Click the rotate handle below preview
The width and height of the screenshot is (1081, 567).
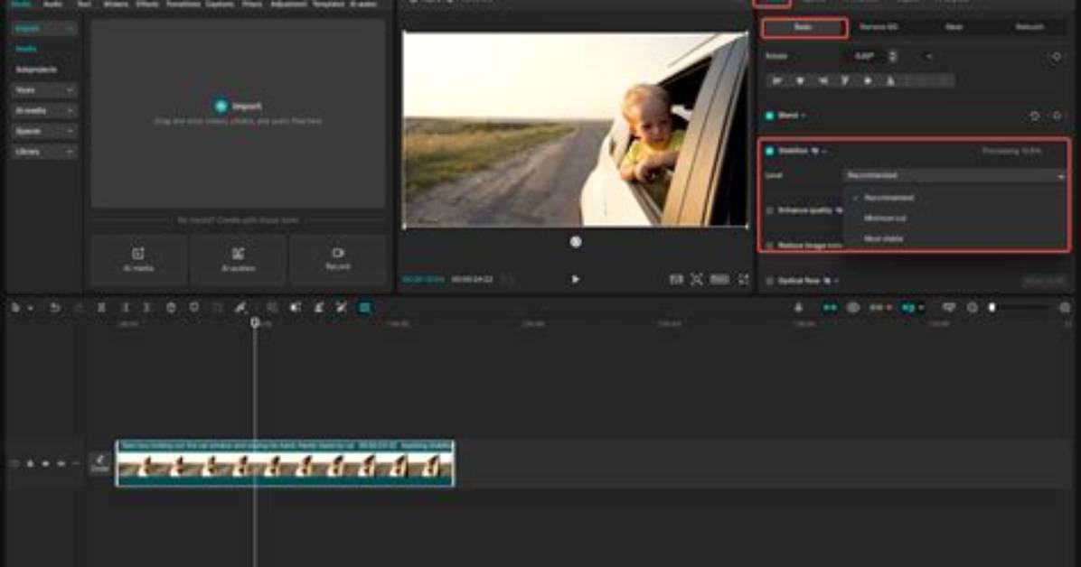(576, 242)
